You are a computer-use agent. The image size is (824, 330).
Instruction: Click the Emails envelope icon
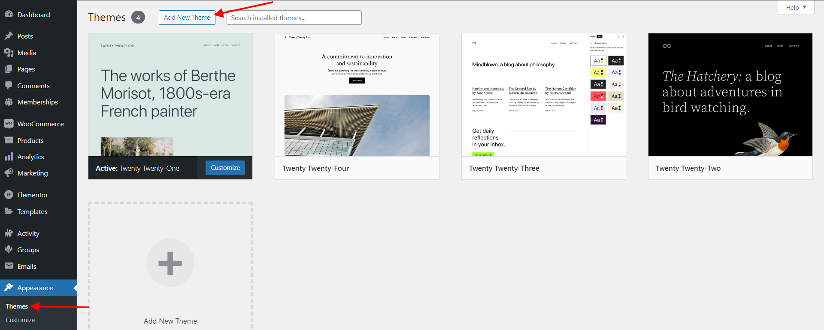(9, 266)
